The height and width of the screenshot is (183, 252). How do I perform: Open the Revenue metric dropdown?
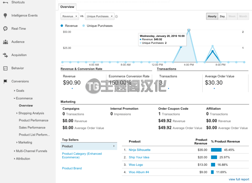69,16
